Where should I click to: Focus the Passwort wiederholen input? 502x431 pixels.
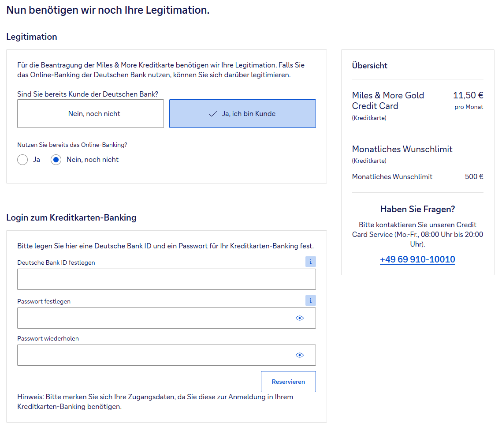(x=154, y=355)
